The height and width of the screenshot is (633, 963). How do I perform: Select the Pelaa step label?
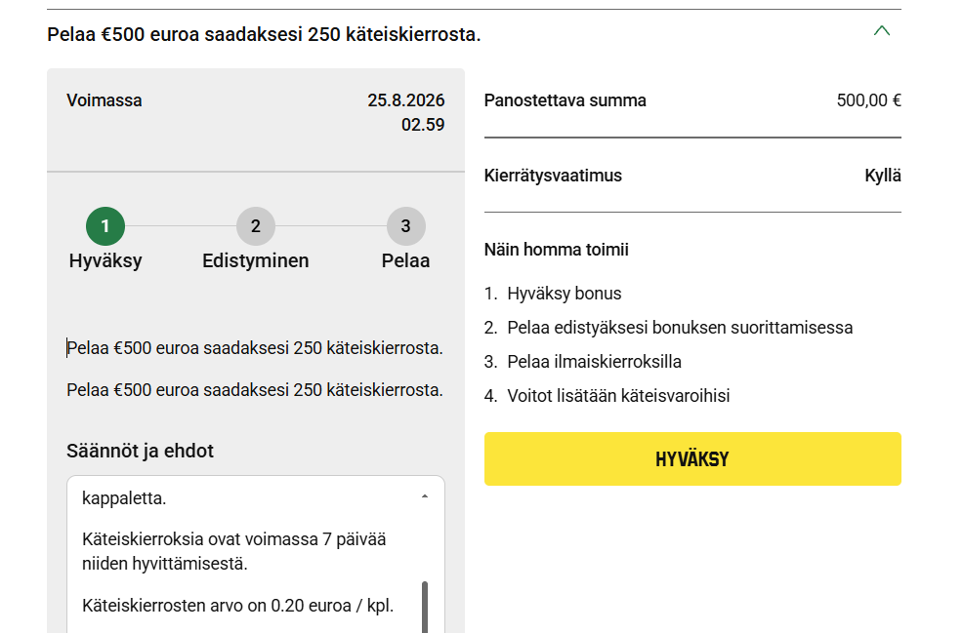[406, 260]
